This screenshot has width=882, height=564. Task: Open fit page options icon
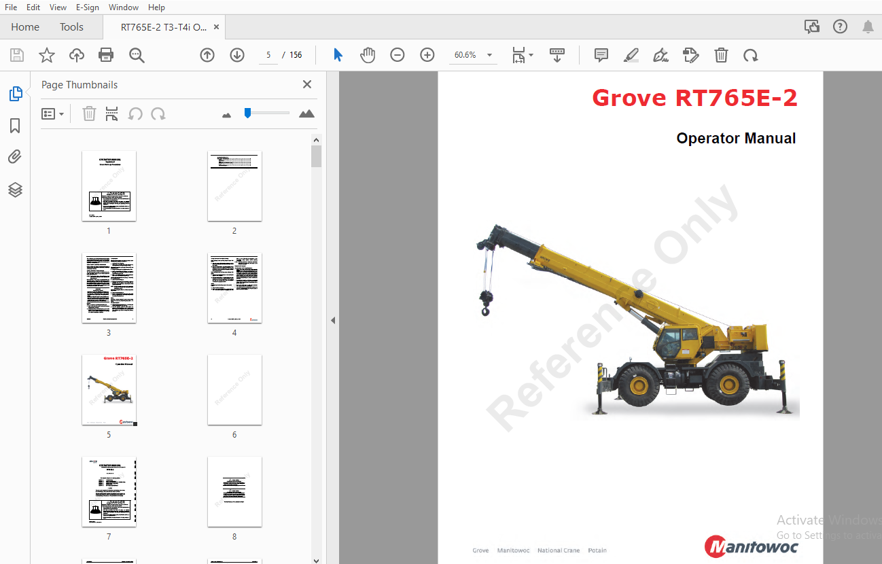coord(522,55)
